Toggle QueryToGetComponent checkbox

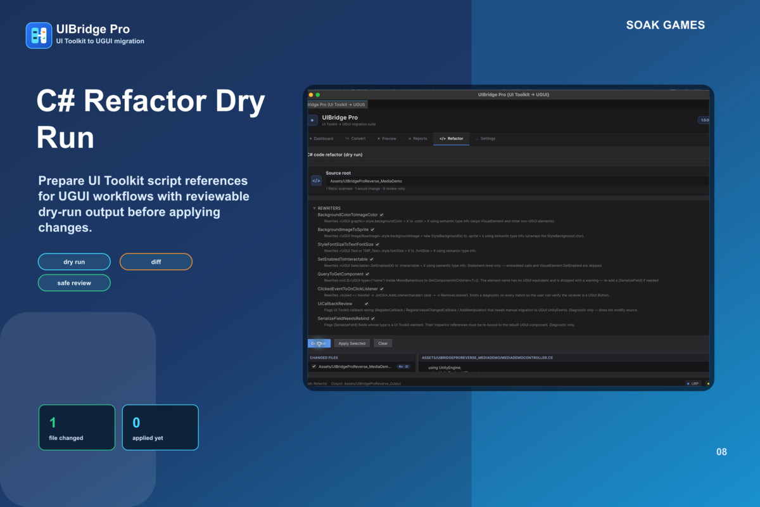pos(368,274)
